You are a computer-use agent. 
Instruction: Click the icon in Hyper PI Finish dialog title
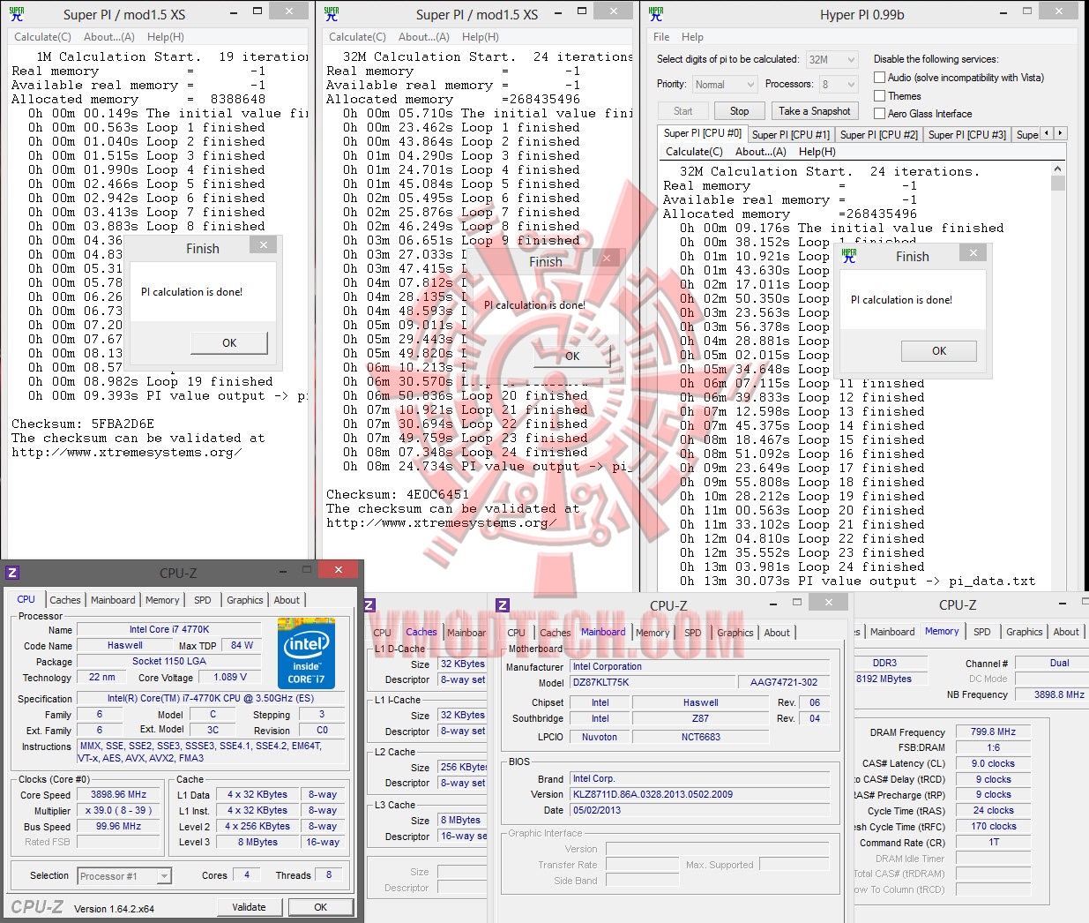point(849,256)
